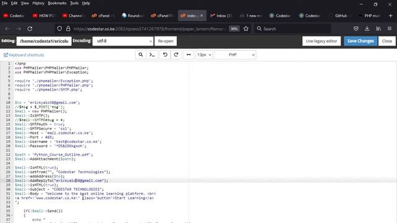Click the line 17 Host code
Viewport: 397px width, 223px height.
pos(54,133)
